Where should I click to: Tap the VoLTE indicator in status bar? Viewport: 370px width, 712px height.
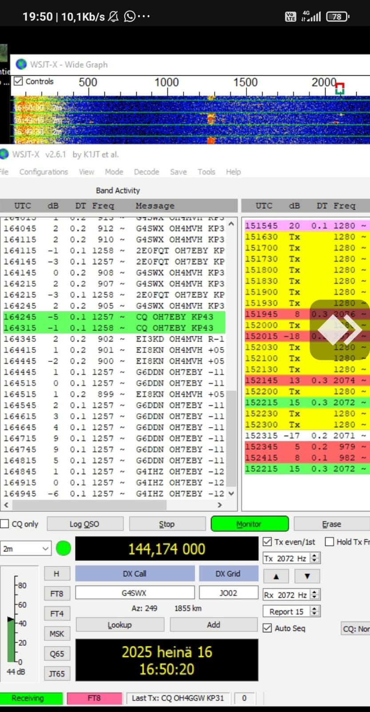click(290, 17)
